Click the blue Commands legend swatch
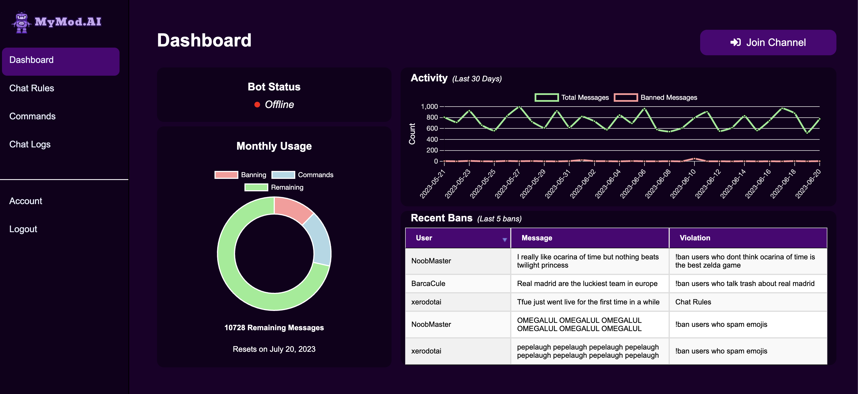The image size is (858, 394). click(x=283, y=175)
